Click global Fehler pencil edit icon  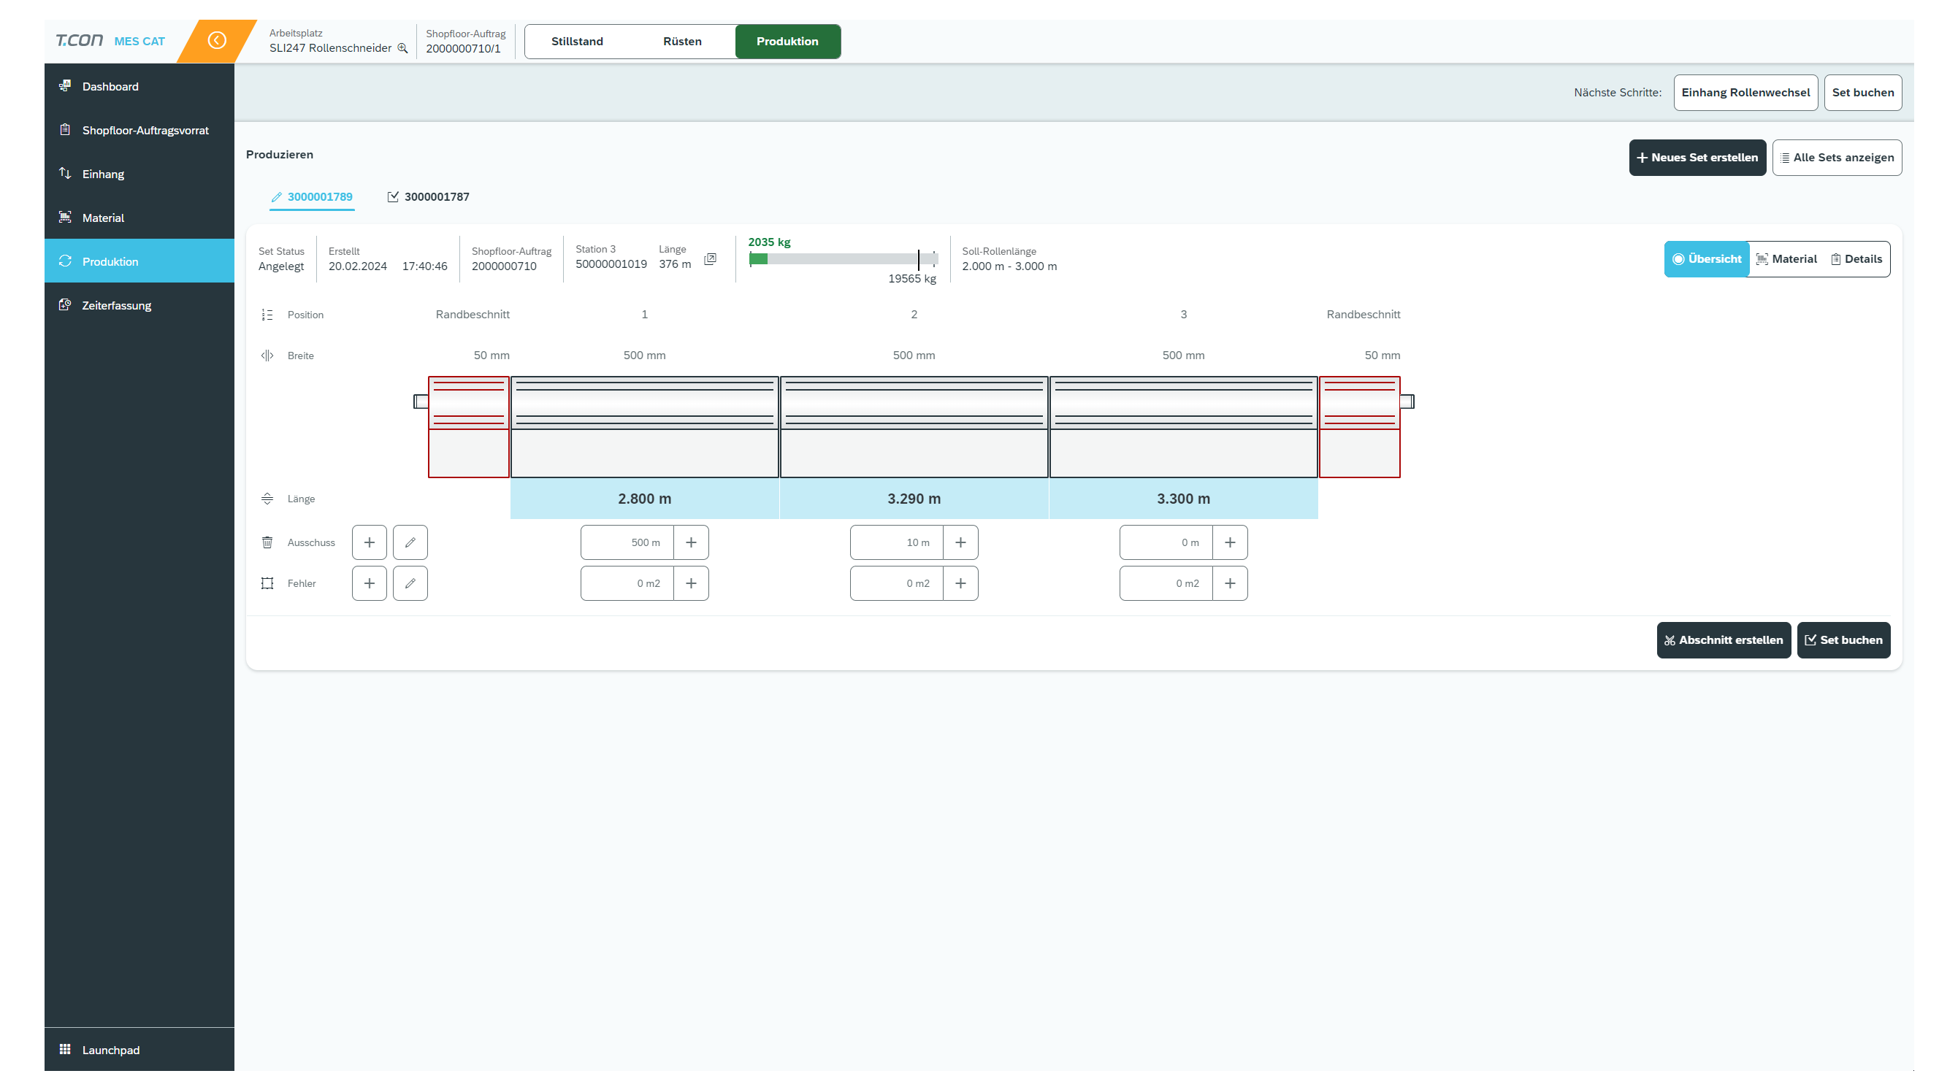[x=410, y=583]
